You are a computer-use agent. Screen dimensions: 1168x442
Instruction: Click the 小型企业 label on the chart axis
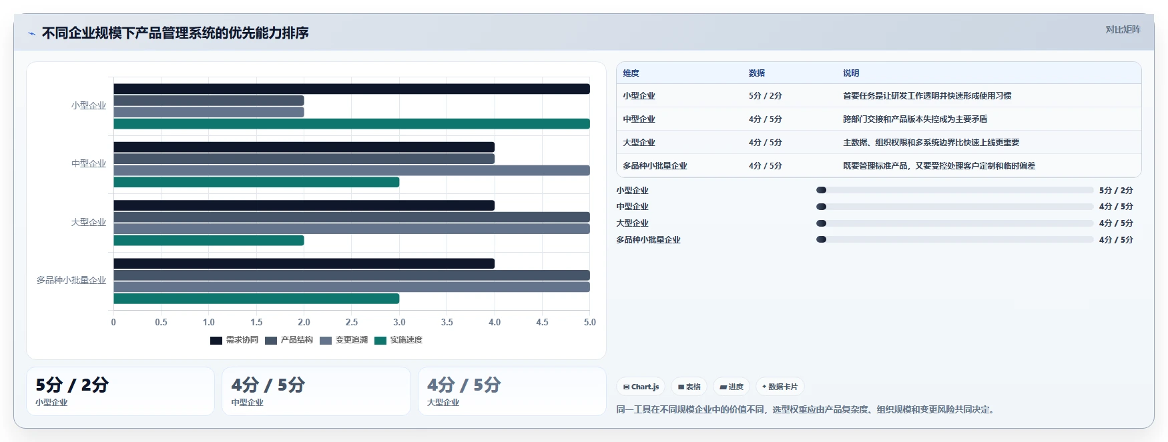(x=89, y=105)
